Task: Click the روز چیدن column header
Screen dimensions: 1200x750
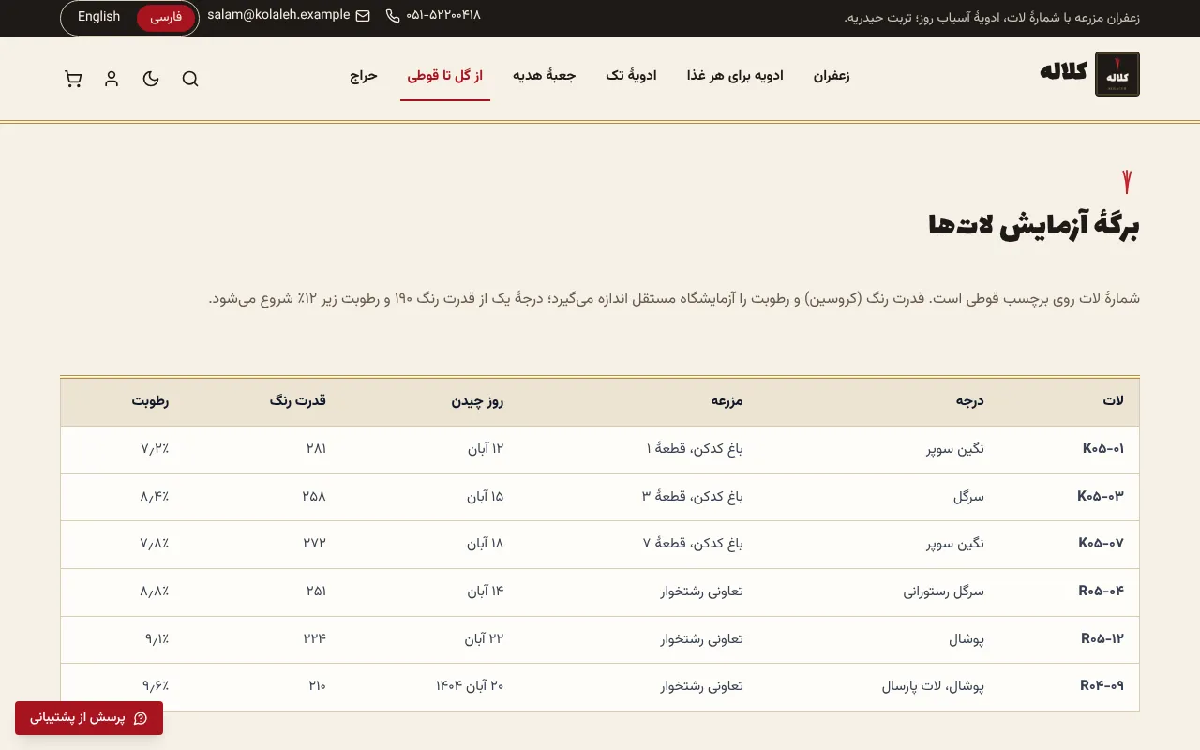Action: click(x=478, y=401)
